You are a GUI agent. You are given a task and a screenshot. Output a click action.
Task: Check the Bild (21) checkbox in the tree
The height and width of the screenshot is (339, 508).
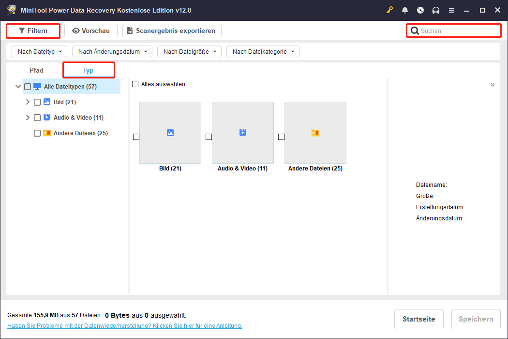tap(37, 102)
